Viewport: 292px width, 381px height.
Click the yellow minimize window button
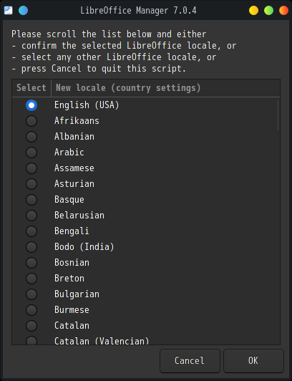tap(253, 11)
